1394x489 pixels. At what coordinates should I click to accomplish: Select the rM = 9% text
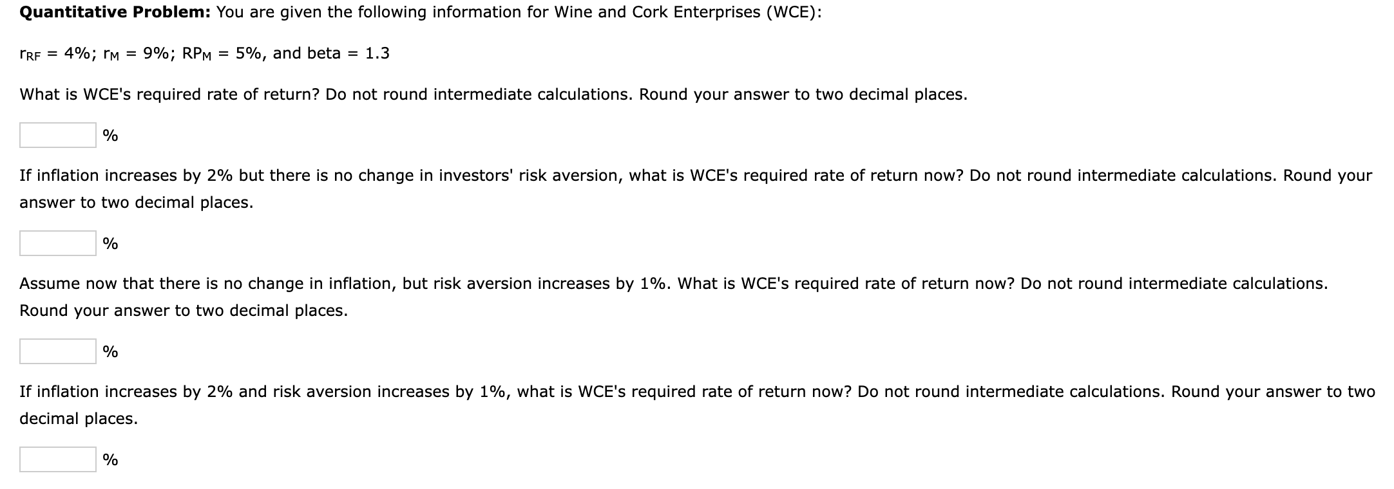tap(138, 53)
